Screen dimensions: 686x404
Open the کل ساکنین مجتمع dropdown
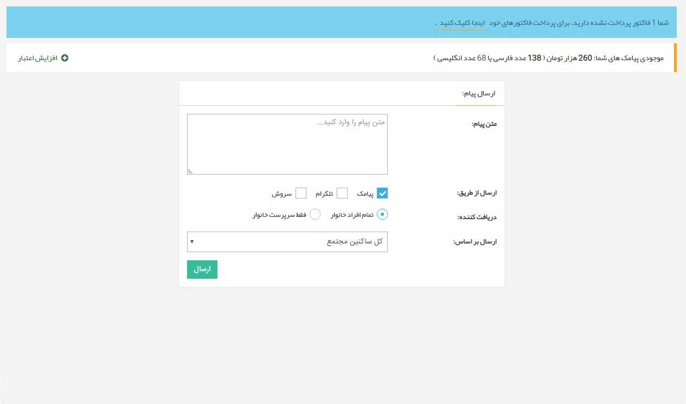tap(287, 242)
